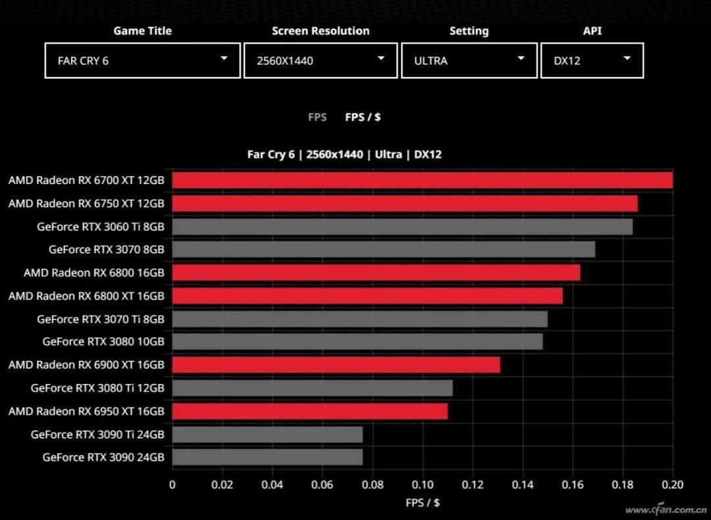Click the 'FPS / $' axis title below chart
Image resolution: width=711 pixels, height=520 pixels.
click(x=423, y=503)
